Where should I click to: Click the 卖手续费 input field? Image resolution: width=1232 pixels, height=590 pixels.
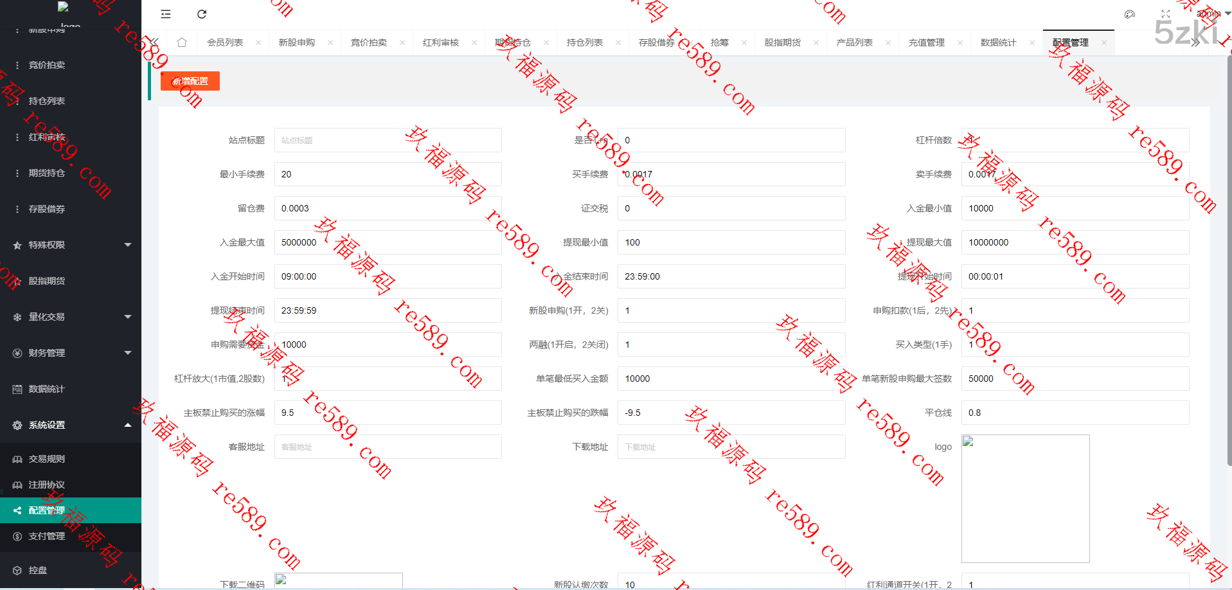[1075, 174]
